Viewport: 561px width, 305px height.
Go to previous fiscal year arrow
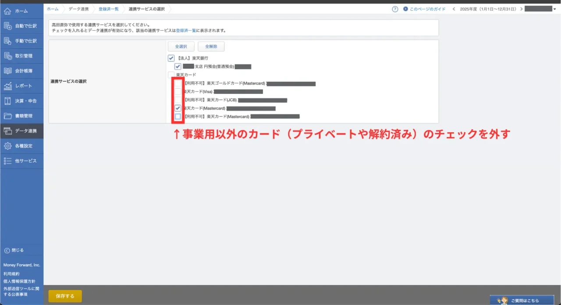[x=454, y=9]
